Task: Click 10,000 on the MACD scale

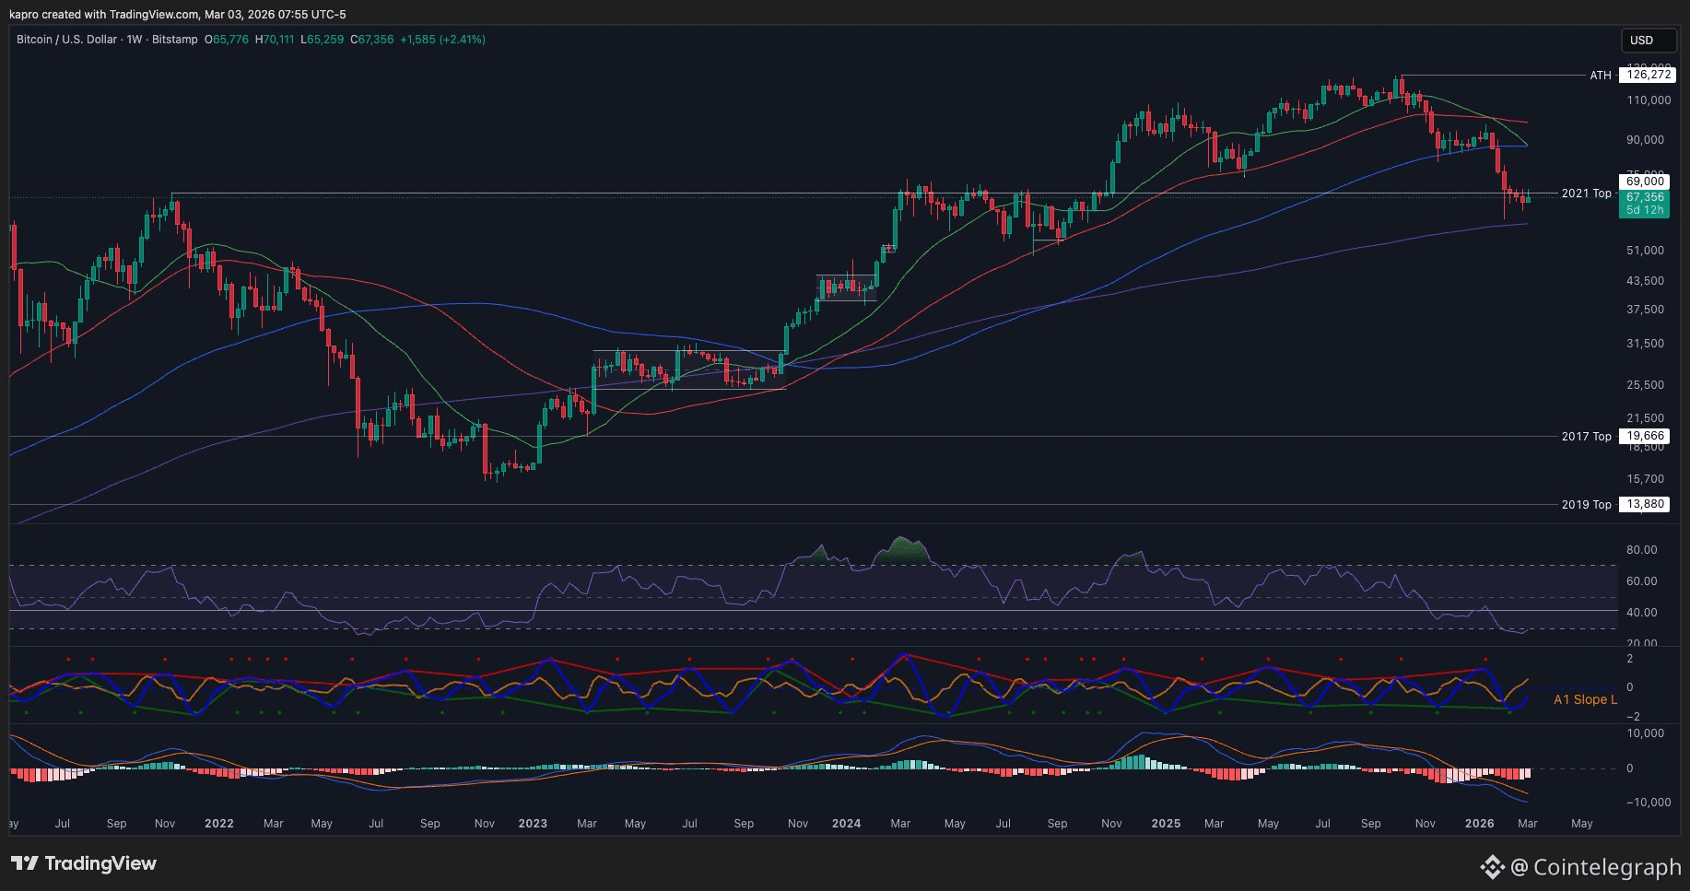Action: tap(1646, 733)
